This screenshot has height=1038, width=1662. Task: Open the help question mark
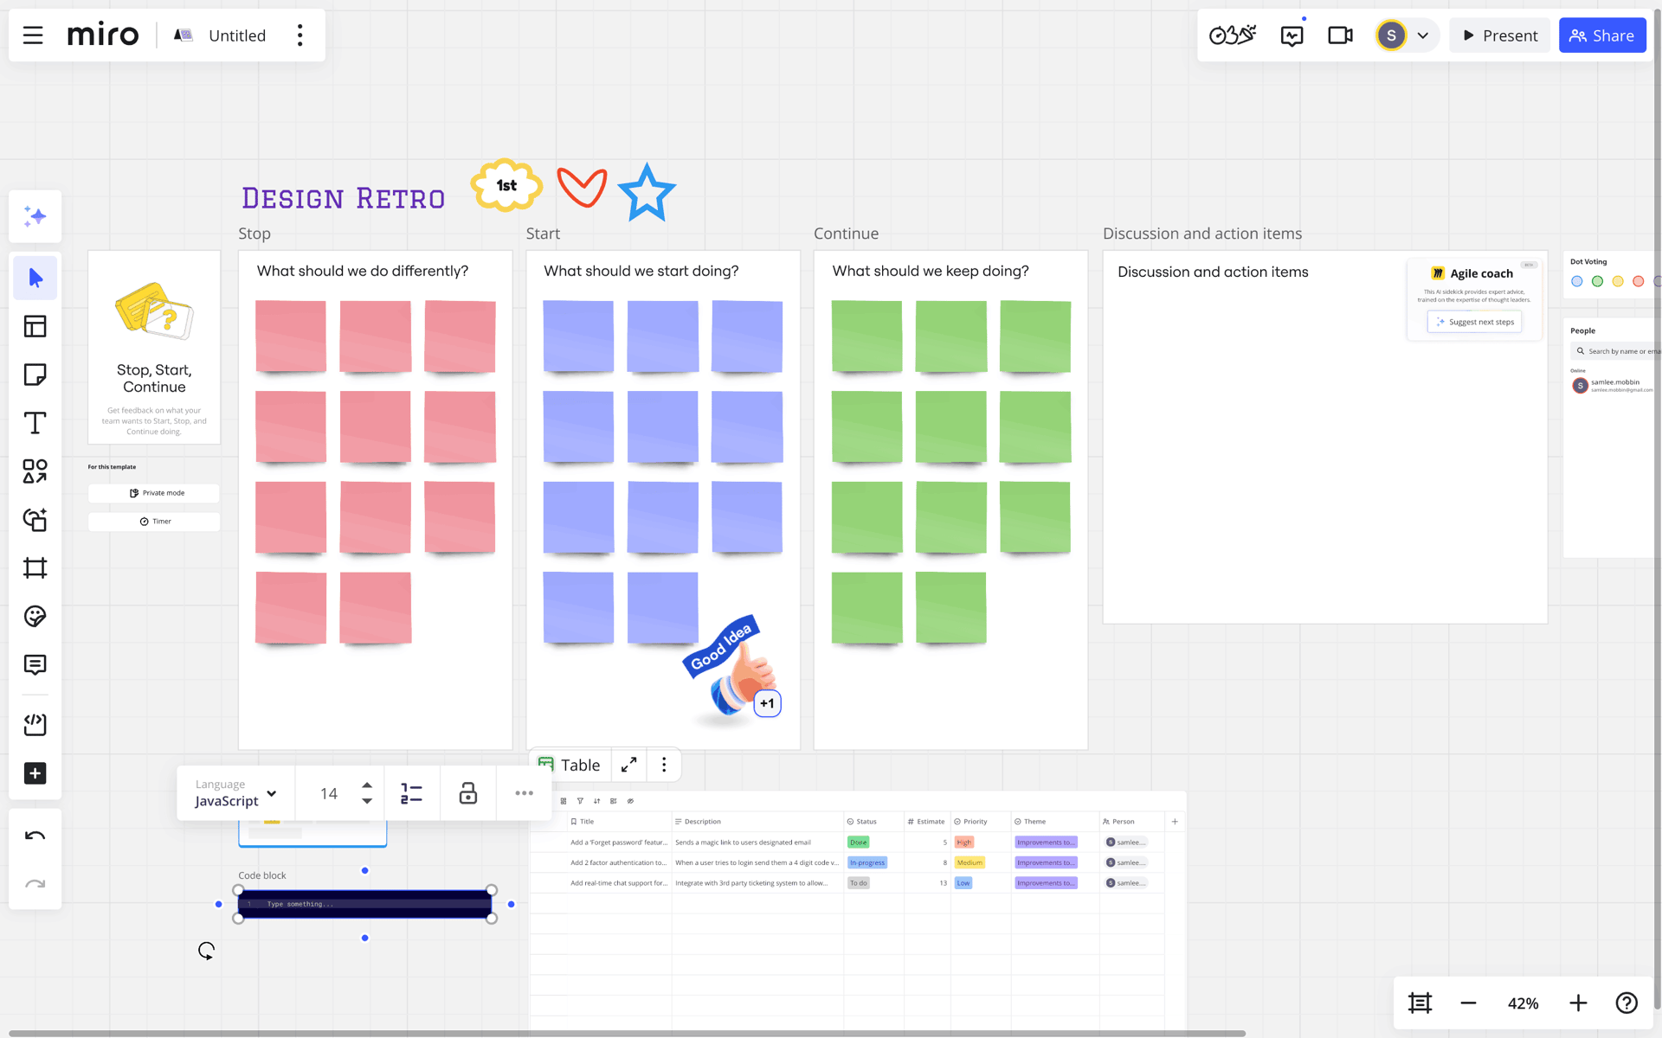pos(1627,1003)
